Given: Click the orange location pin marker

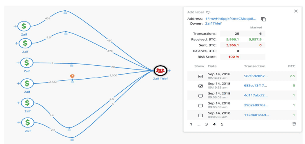Looking at the screenshot, I should [x=72, y=76].
